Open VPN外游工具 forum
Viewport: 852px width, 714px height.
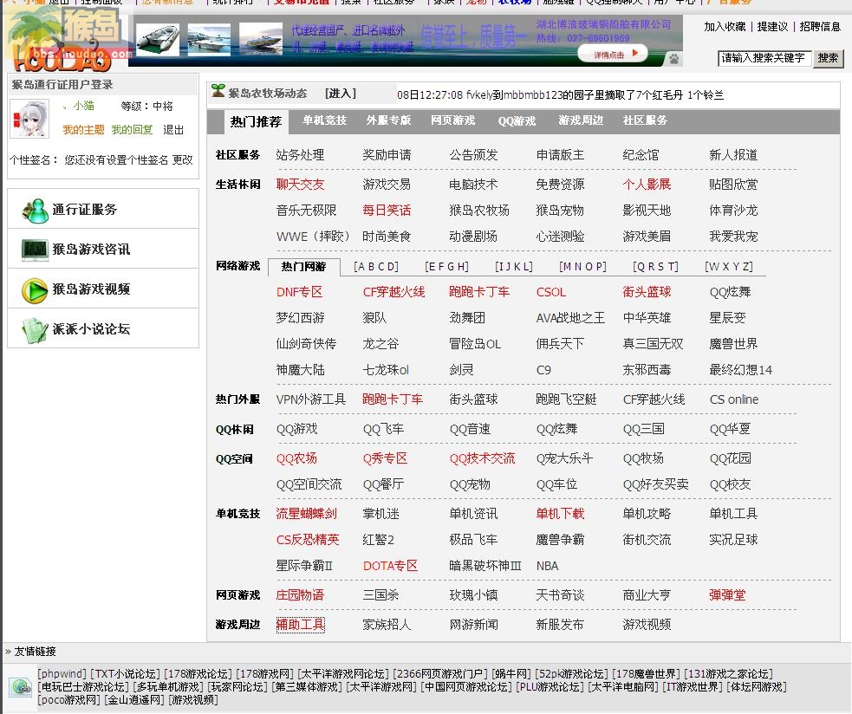coord(311,400)
